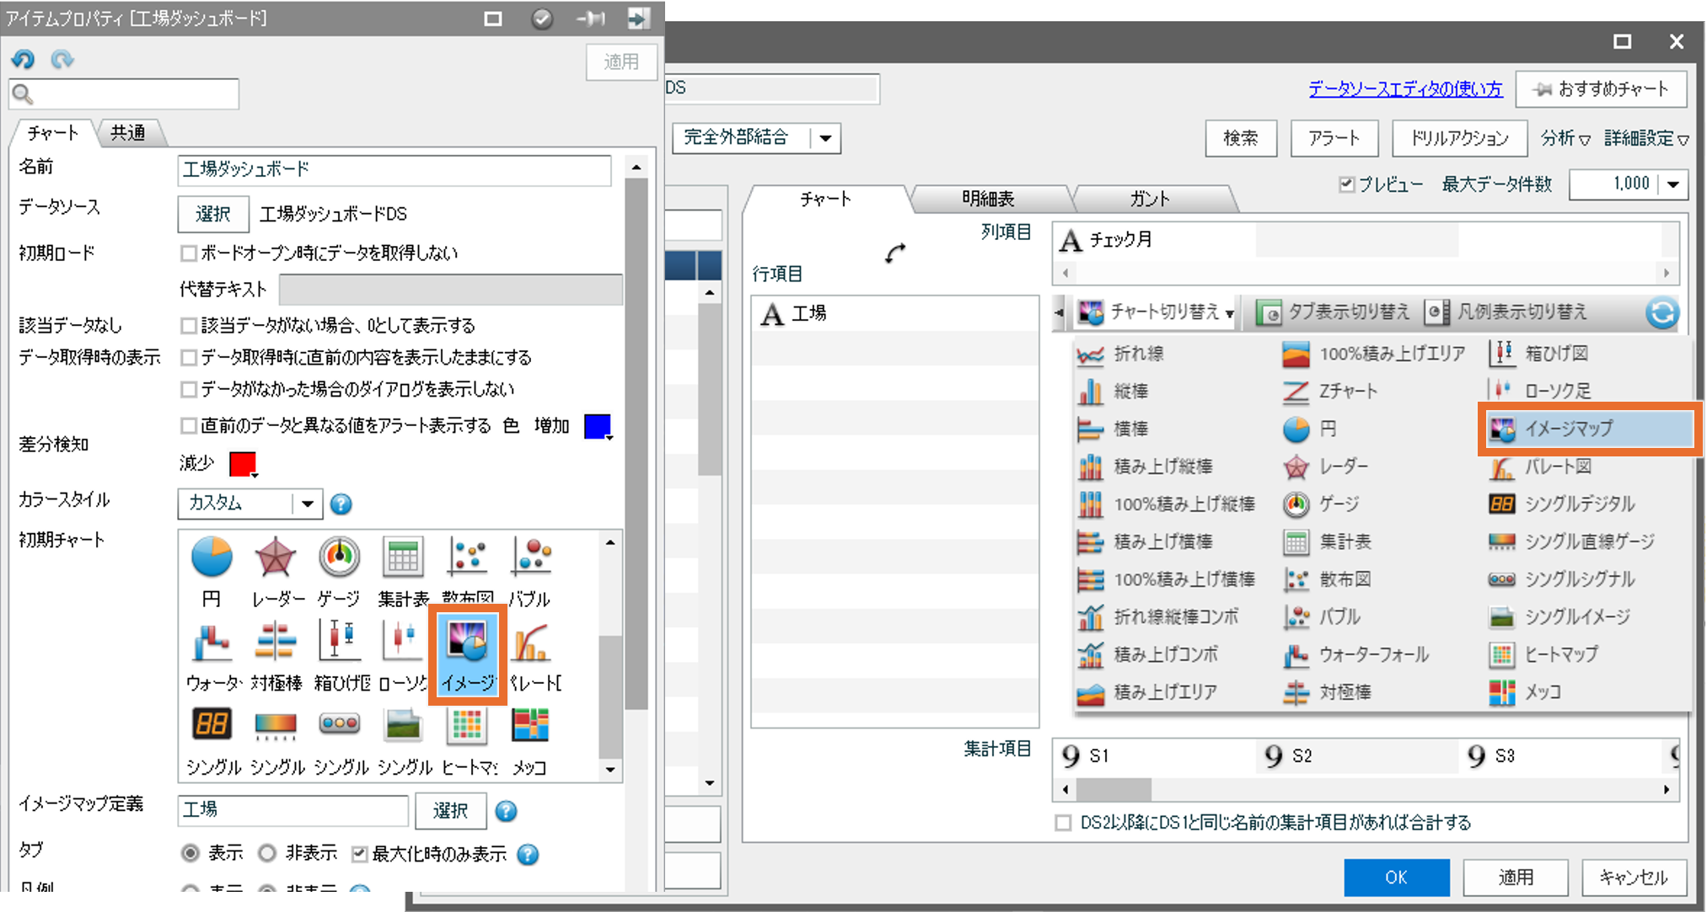The width and height of the screenshot is (1707, 912).
Task: Open the カラースタイル カスタム dropdown
Action: [250, 504]
